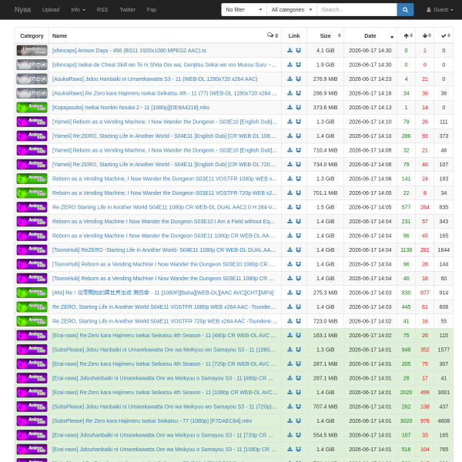This screenshot has width=462, height=462.
Task: Open magnet for SubsPlease Jidou Hanbaiki S3 - 11 (720p)
Action: pyautogui.click(x=299, y=407)
